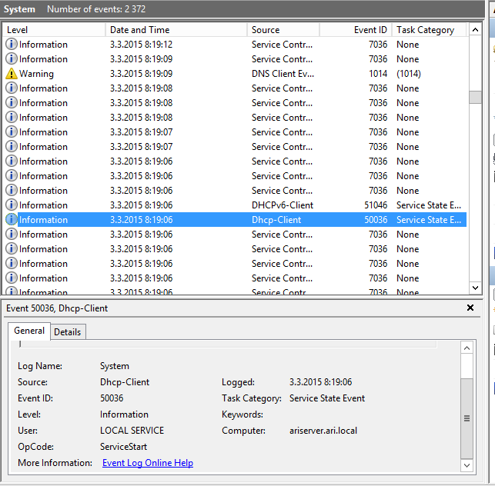495x486 pixels.
Task: Sort by the Task Category column header
Action: tap(429, 30)
